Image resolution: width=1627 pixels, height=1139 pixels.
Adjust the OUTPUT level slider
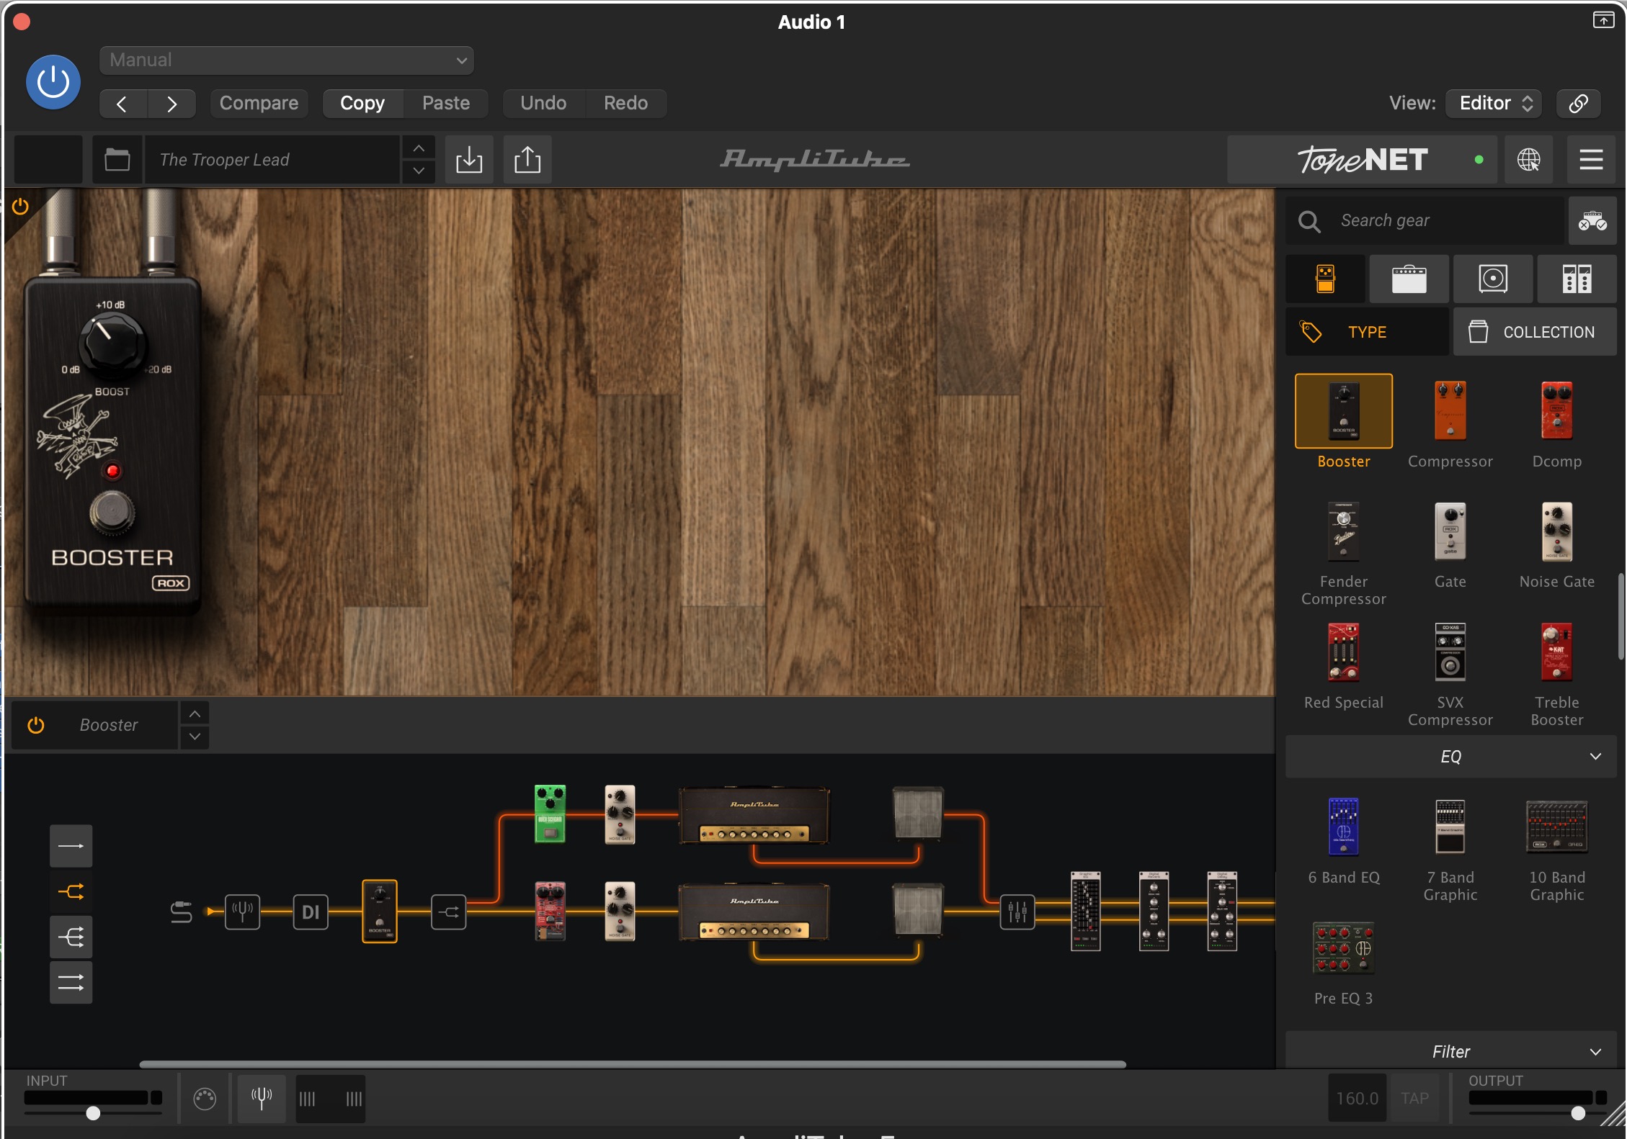pyautogui.click(x=1578, y=1113)
